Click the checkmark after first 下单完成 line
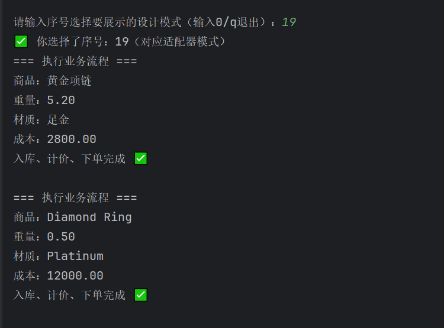The height and width of the screenshot is (328, 444). 141,158
